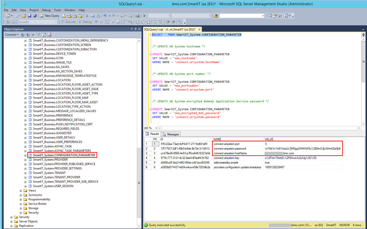The width and height of the screenshot is (367, 229).
Task: Open the File menu
Action: pos(6,10)
